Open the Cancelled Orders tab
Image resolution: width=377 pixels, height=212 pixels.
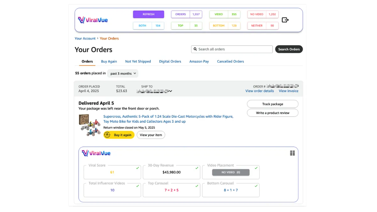(x=230, y=62)
